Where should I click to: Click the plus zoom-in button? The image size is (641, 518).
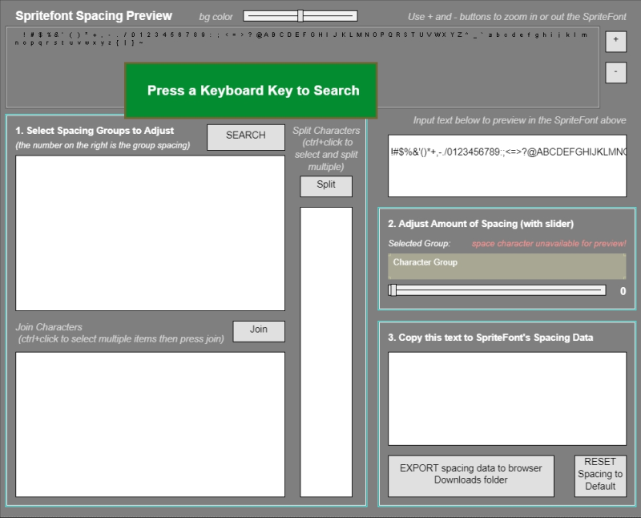click(x=615, y=41)
